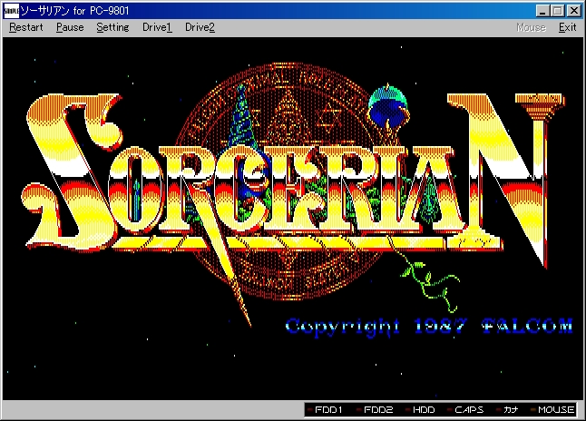Click the Copyright 1987 FALCOM text

click(429, 327)
